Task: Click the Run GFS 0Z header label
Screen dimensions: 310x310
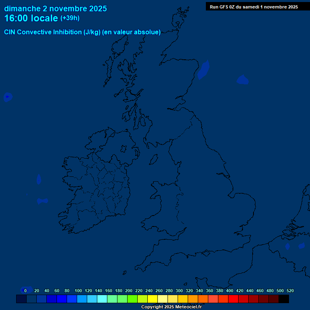Action: point(253,7)
